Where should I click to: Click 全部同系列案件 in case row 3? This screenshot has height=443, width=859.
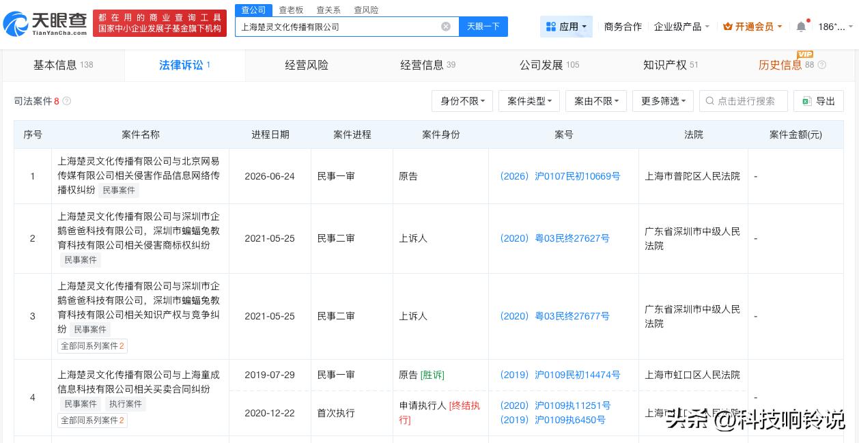pyautogui.click(x=92, y=346)
